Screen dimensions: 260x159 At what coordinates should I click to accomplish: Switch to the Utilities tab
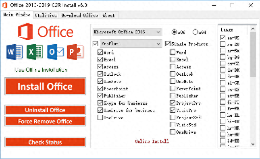tap(46, 15)
